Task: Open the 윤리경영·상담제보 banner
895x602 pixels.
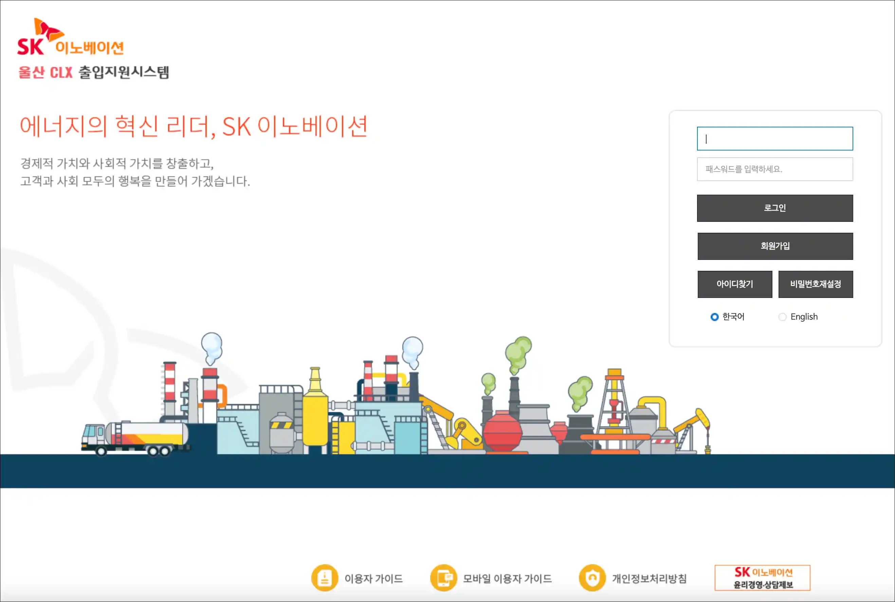Action: tap(762, 578)
